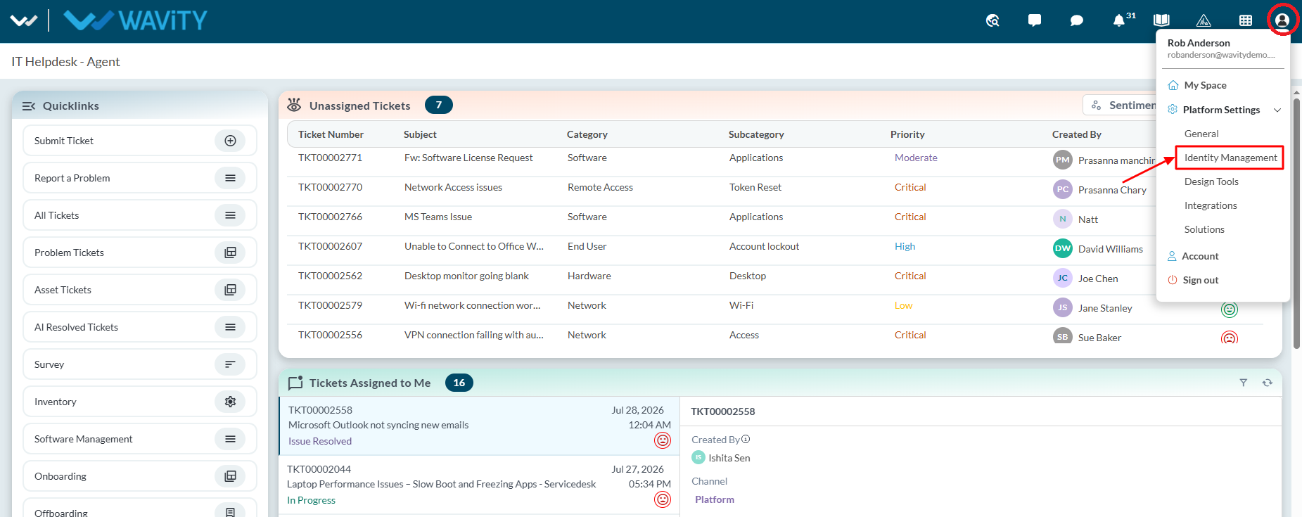Click the Inventory gear icon

coord(230,402)
